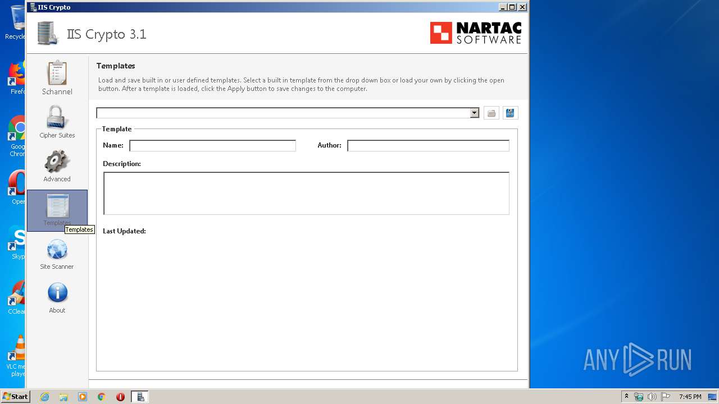Open the Action Center flag icon
The width and height of the screenshot is (719, 404).
tap(666, 397)
